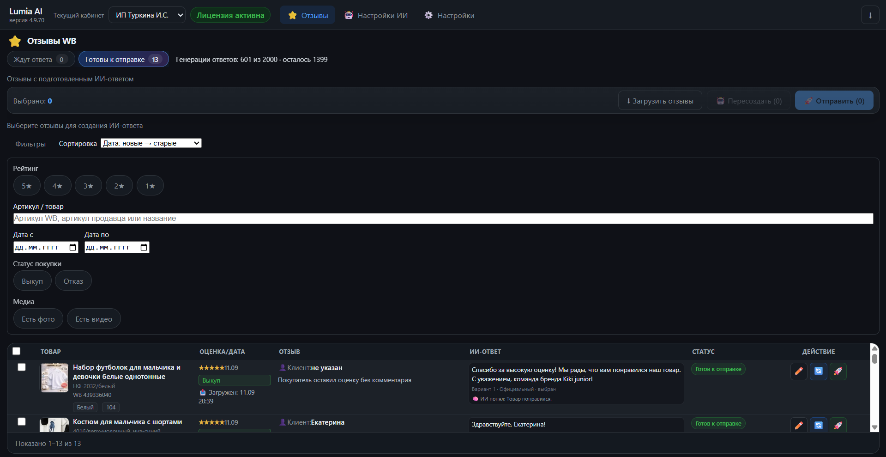Collapse the Фильтры section

(30, 144)
